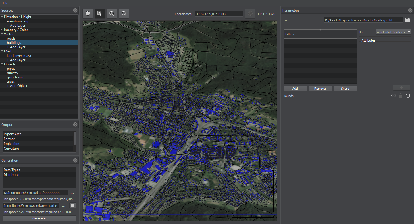This screenshot has height=224, width=414.
Task: Collapse the Generation panel round icon
Action: click(x=75, y=160)
